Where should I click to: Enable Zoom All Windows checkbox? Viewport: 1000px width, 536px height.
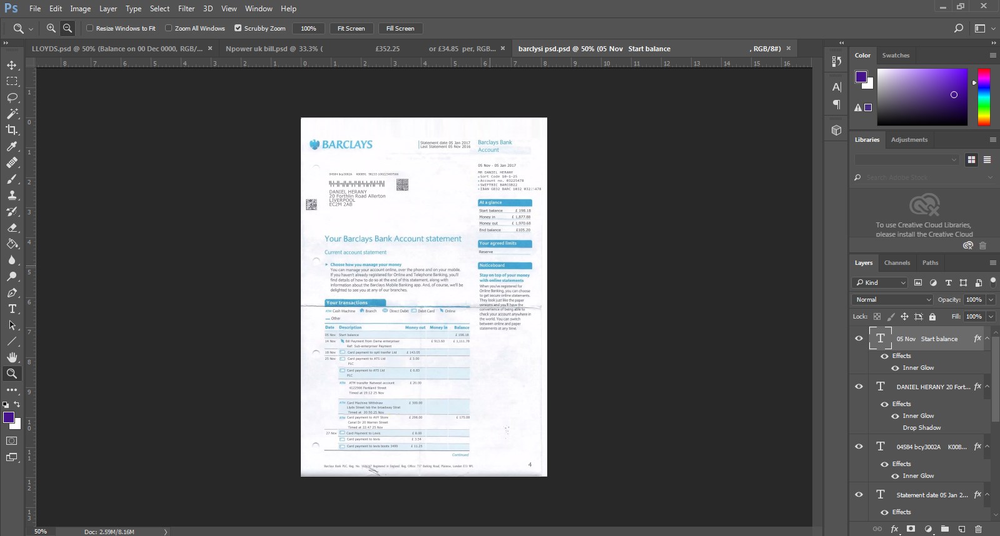[169, 28]
